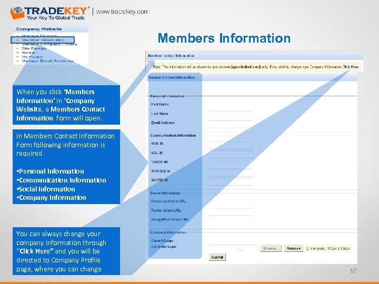Image resolution: width=379 pixels, height=284 pixels.
Task: Click the Company Information section label
Action: tap(168, 232)
